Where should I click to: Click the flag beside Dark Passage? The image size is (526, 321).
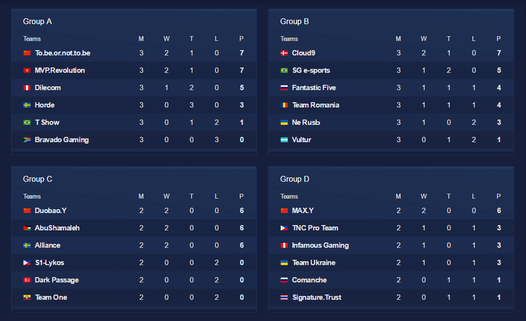pos(27,280)
